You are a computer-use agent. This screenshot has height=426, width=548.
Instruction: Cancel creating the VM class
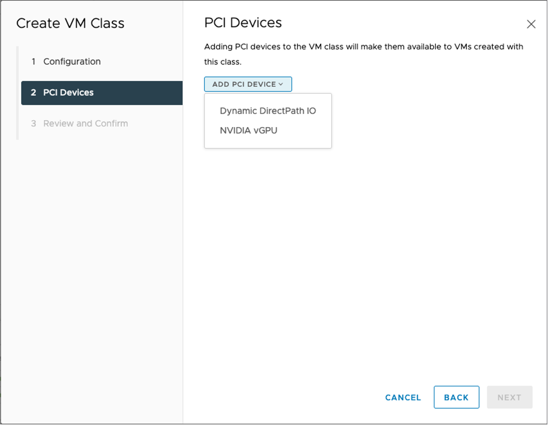pyautogui.click(x=403, y=397)
